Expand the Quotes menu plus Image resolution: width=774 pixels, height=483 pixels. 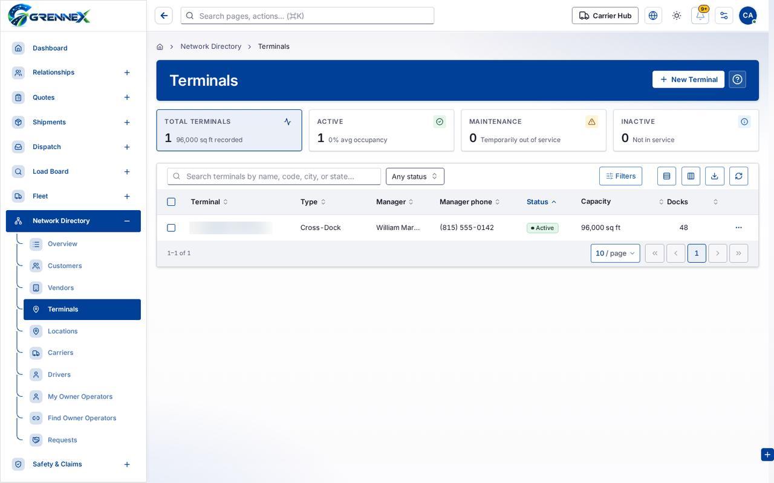coord(127,97)
